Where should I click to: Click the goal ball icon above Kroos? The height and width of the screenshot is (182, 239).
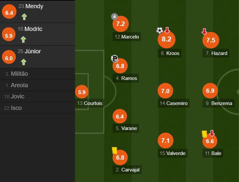(x=160, y=30)
